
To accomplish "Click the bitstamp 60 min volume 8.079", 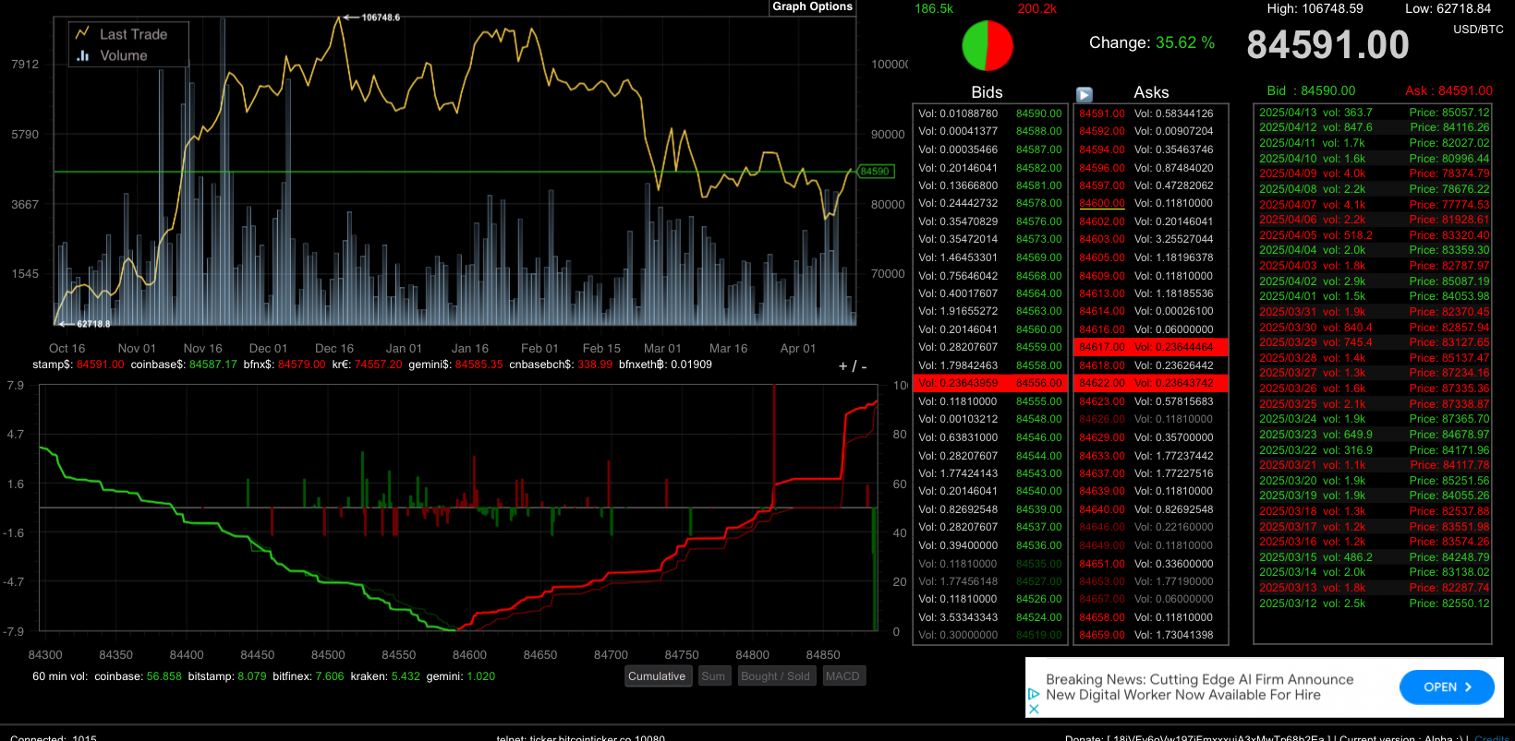I will click(x=227, y=676).
